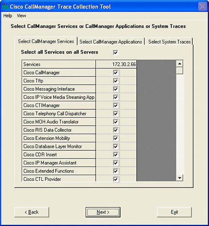Open the Help menu
Image resolution: width=209 pixels, height=226 pixels.
click(x=8, y=15)
